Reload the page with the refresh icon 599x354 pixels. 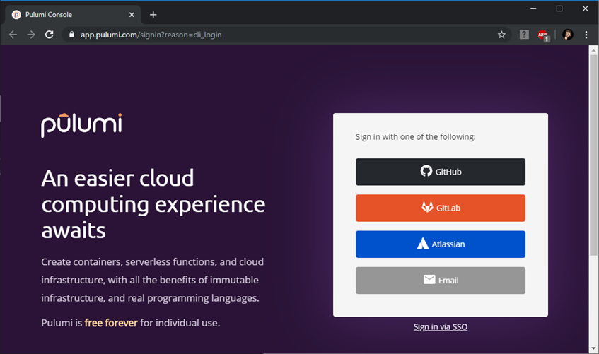(50, 35)
